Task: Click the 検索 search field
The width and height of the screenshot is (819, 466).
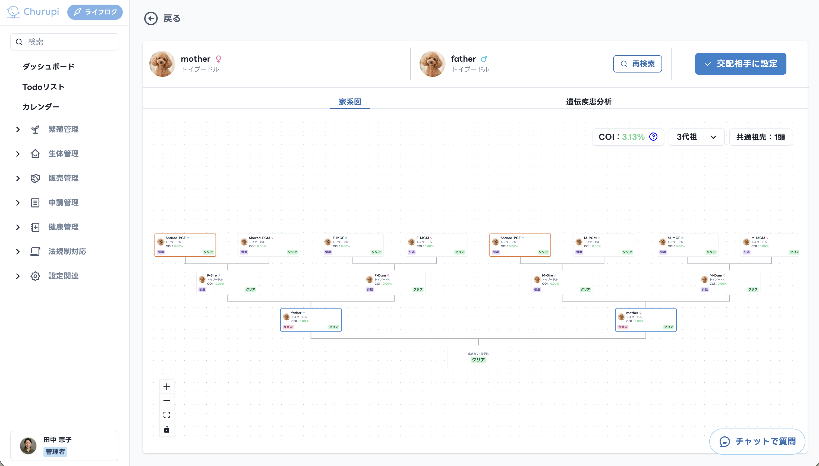Action: (64, 42)
